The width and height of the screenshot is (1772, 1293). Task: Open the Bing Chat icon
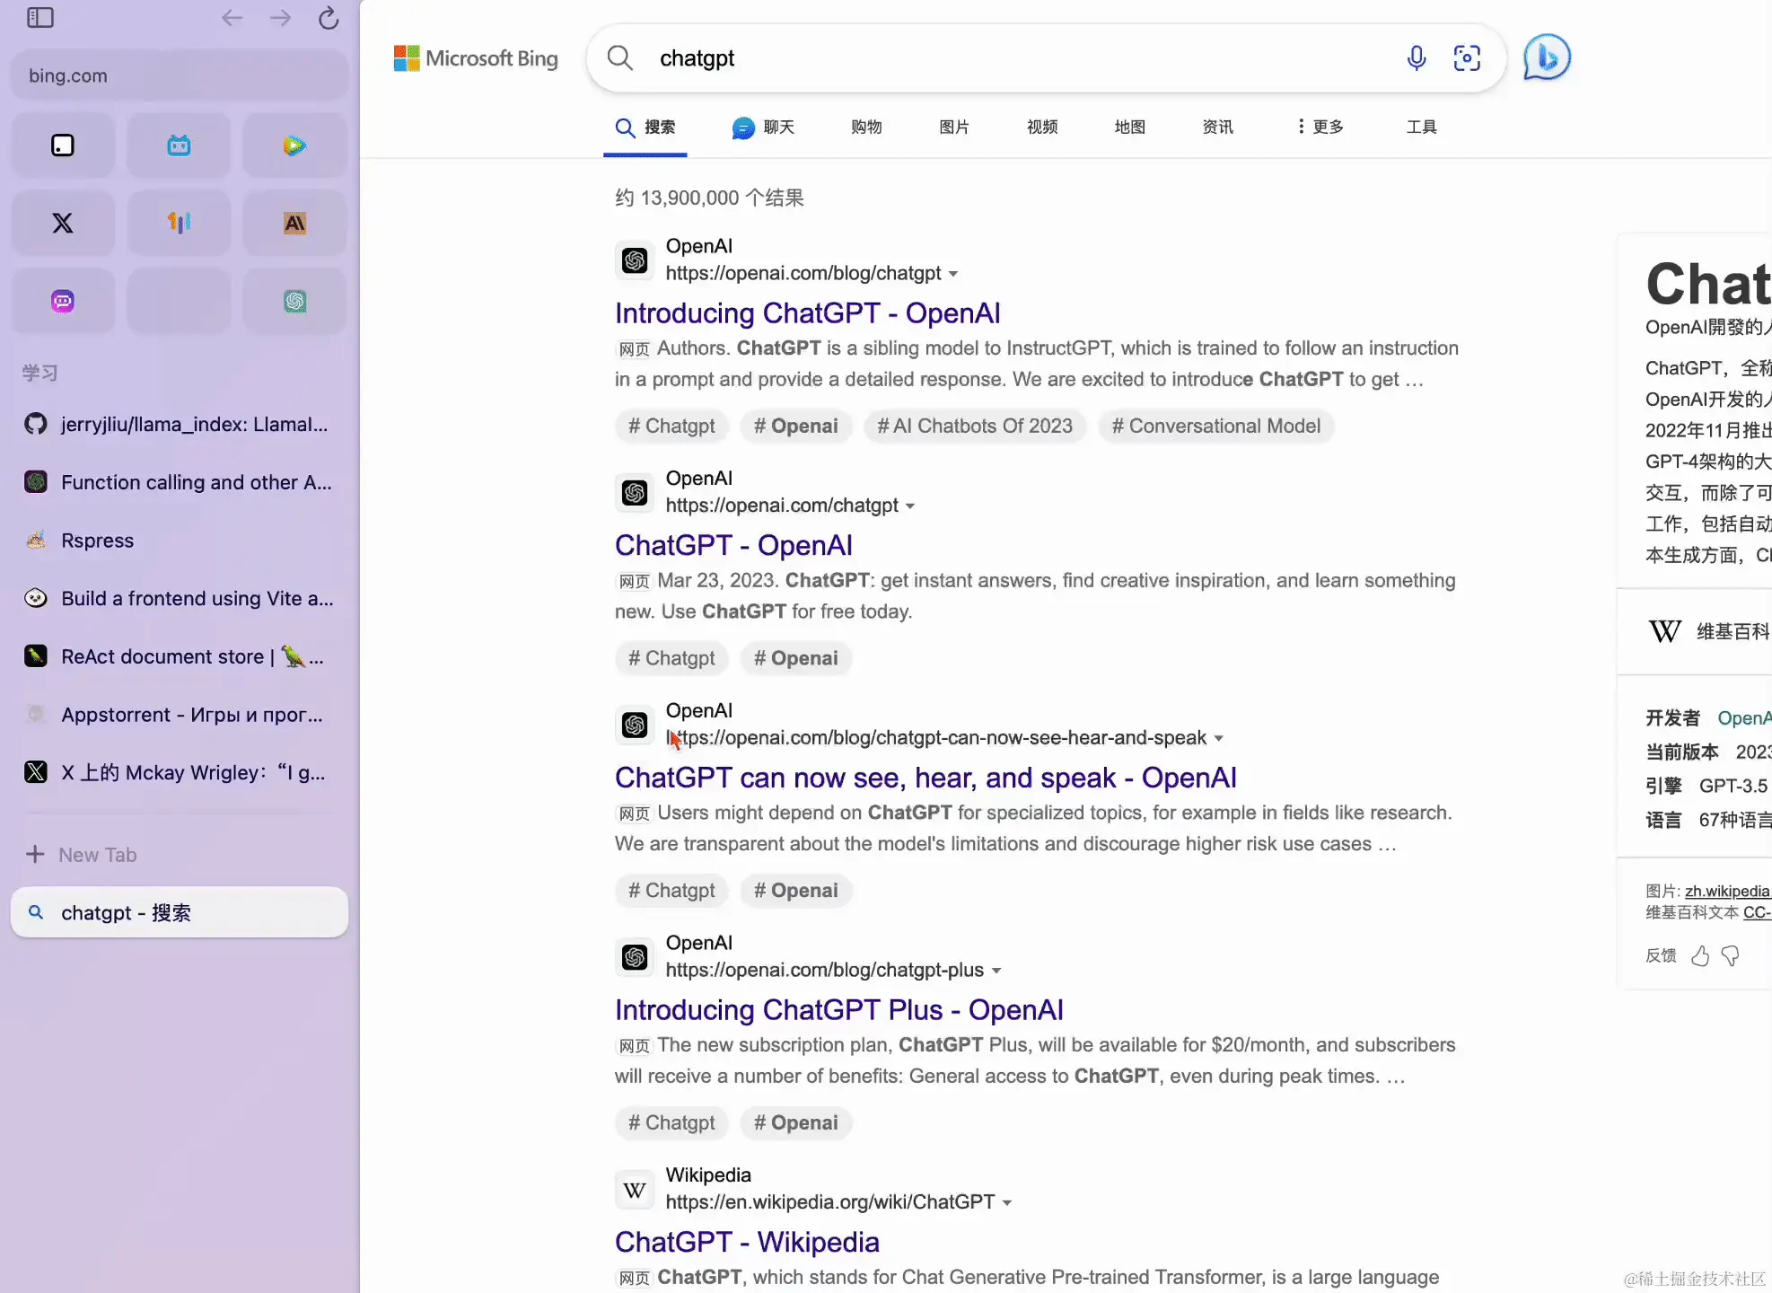tap(1547, 58)
